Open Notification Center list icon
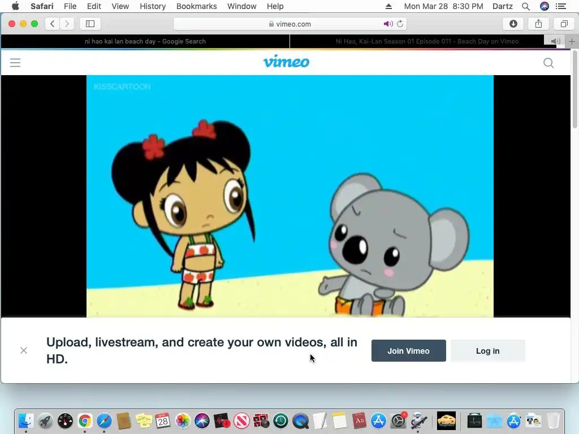This screenshot has width=579, height=434. 561,6
